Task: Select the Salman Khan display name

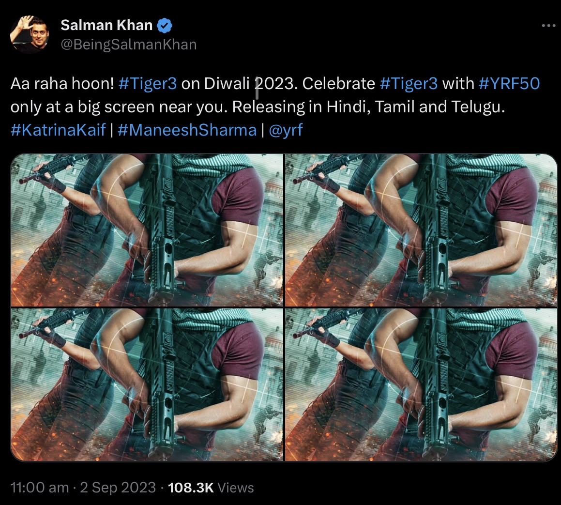Action: (x=106, y=25)
